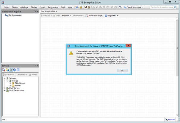The image size is (180, 123).
Task: Open Flux de processus dropdown above workspace
Action: (49, 12)
